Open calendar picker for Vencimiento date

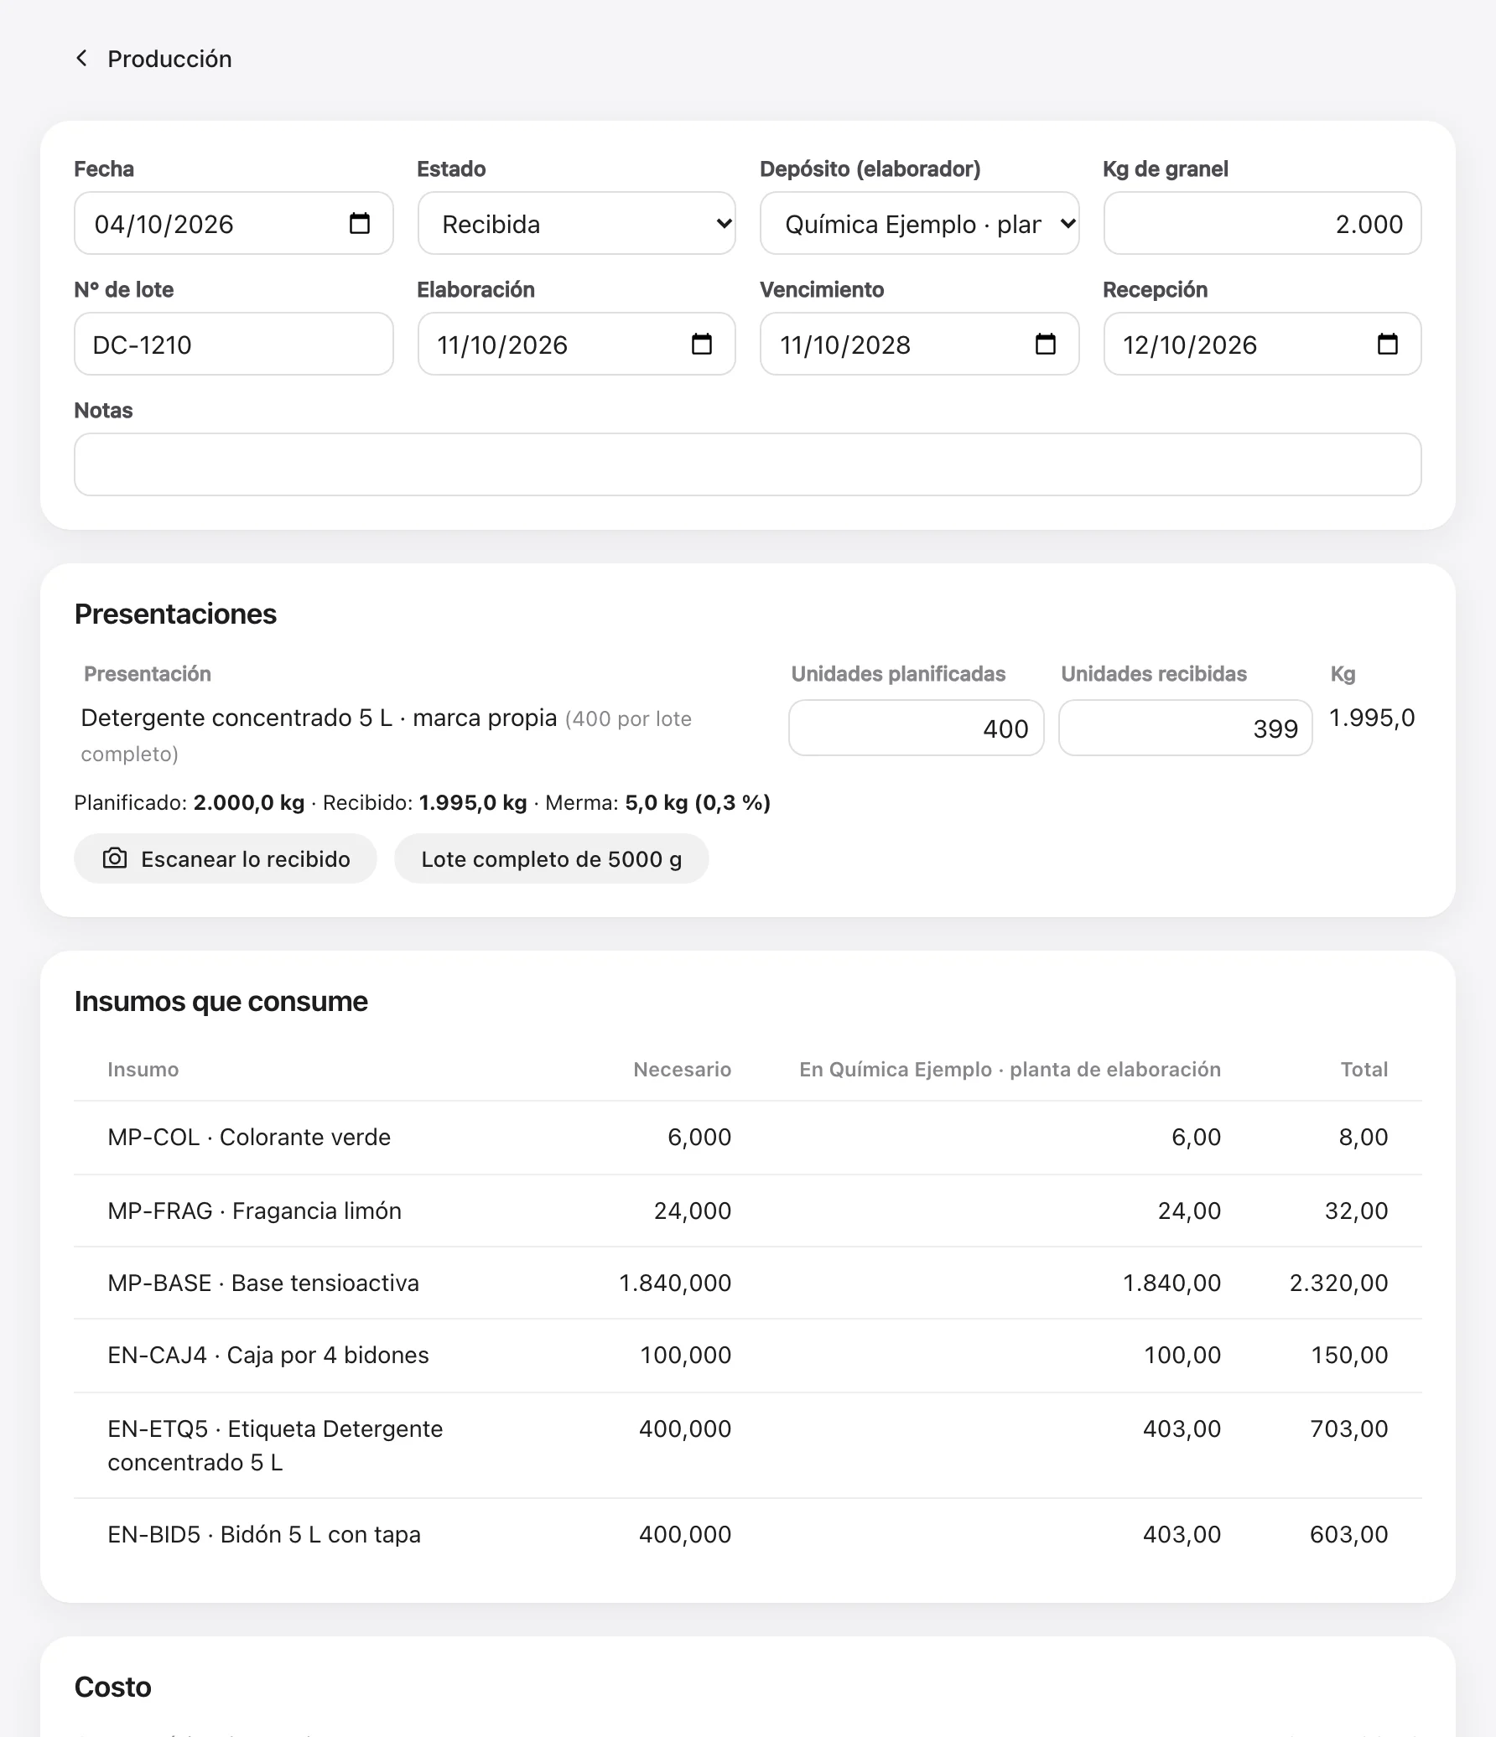1046,345
